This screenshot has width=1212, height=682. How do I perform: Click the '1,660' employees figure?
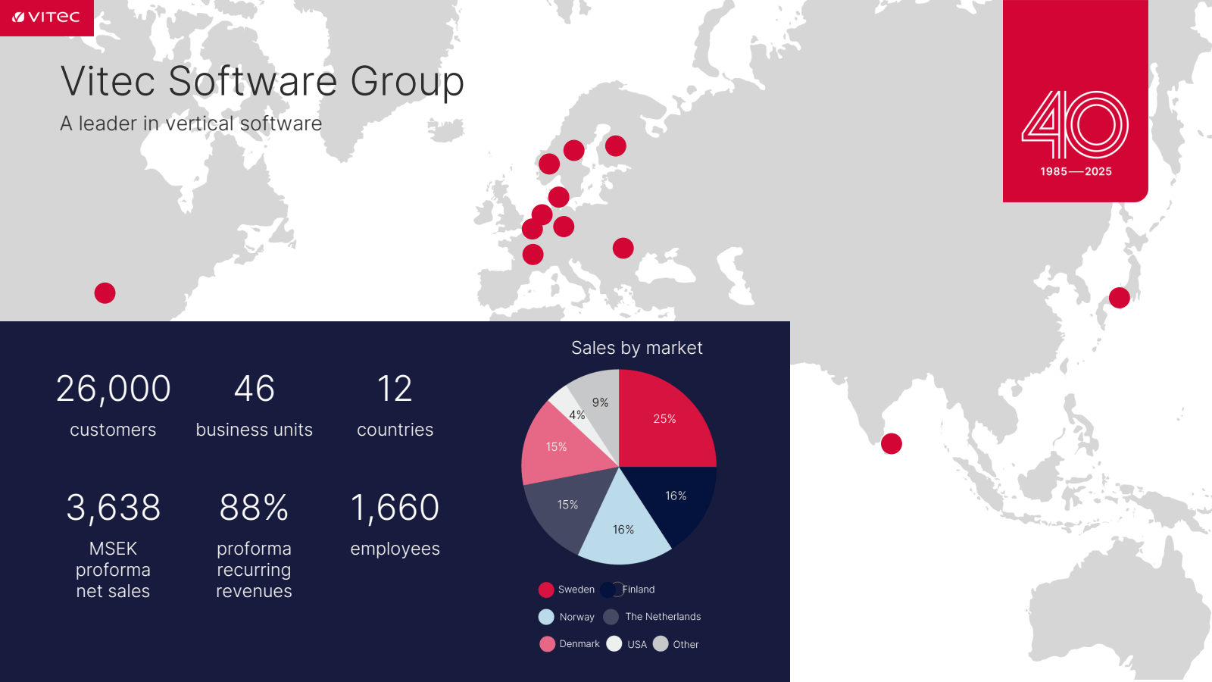[x=395, y=508]
